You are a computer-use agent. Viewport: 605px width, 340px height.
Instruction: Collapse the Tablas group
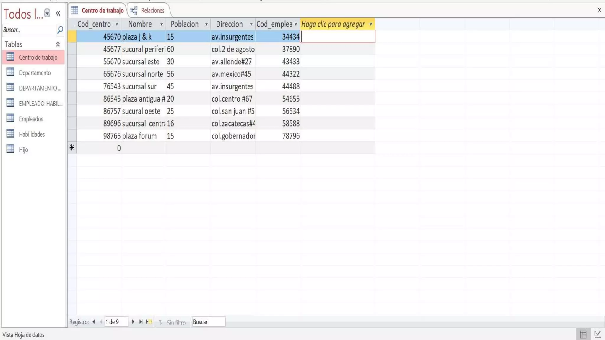click(x=58, y=44)
